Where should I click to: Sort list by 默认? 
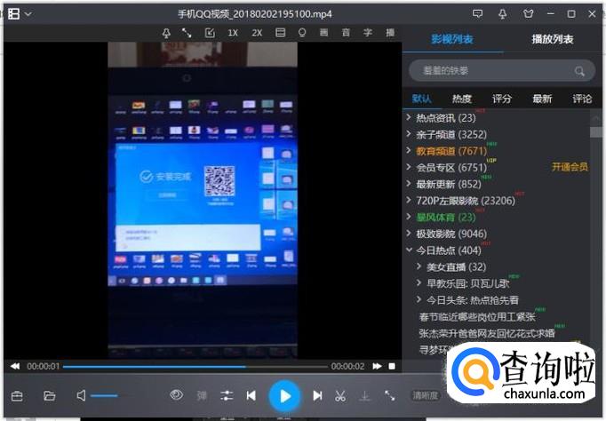pyautogui.click(x=422, y=99)
